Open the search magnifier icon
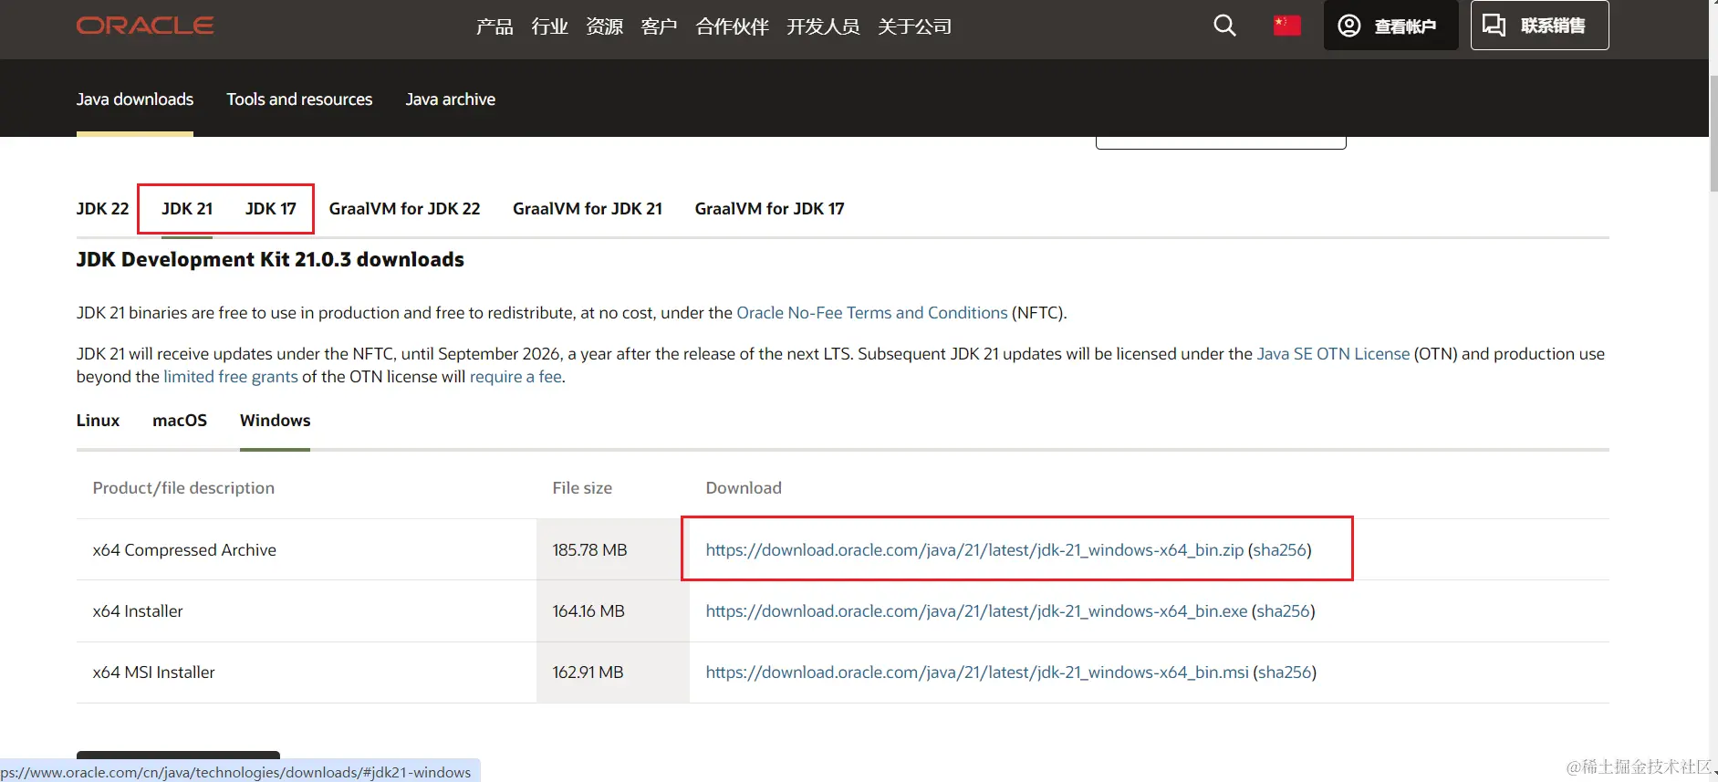 [x=1224, y=26]
